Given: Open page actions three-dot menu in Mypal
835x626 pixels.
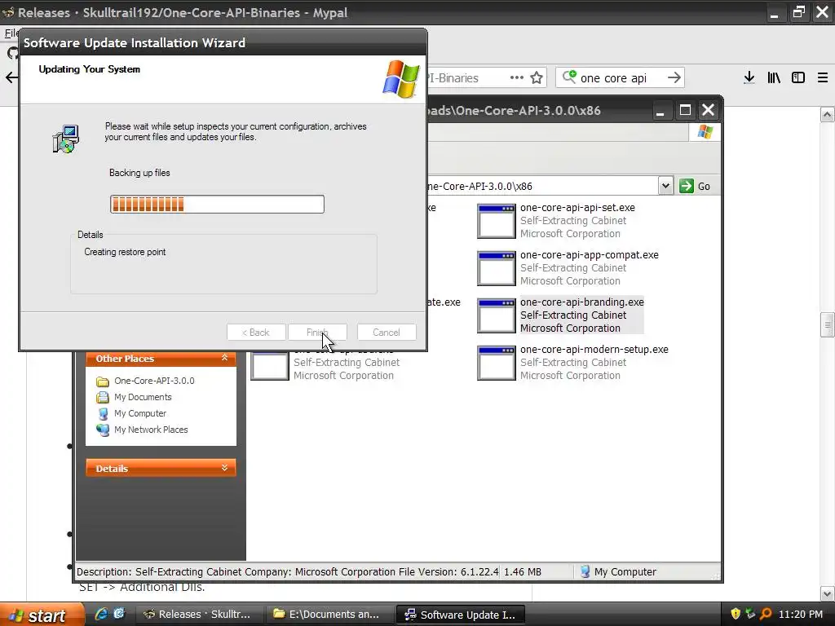Looking at the screenshot, I should (x=516, y=77).
